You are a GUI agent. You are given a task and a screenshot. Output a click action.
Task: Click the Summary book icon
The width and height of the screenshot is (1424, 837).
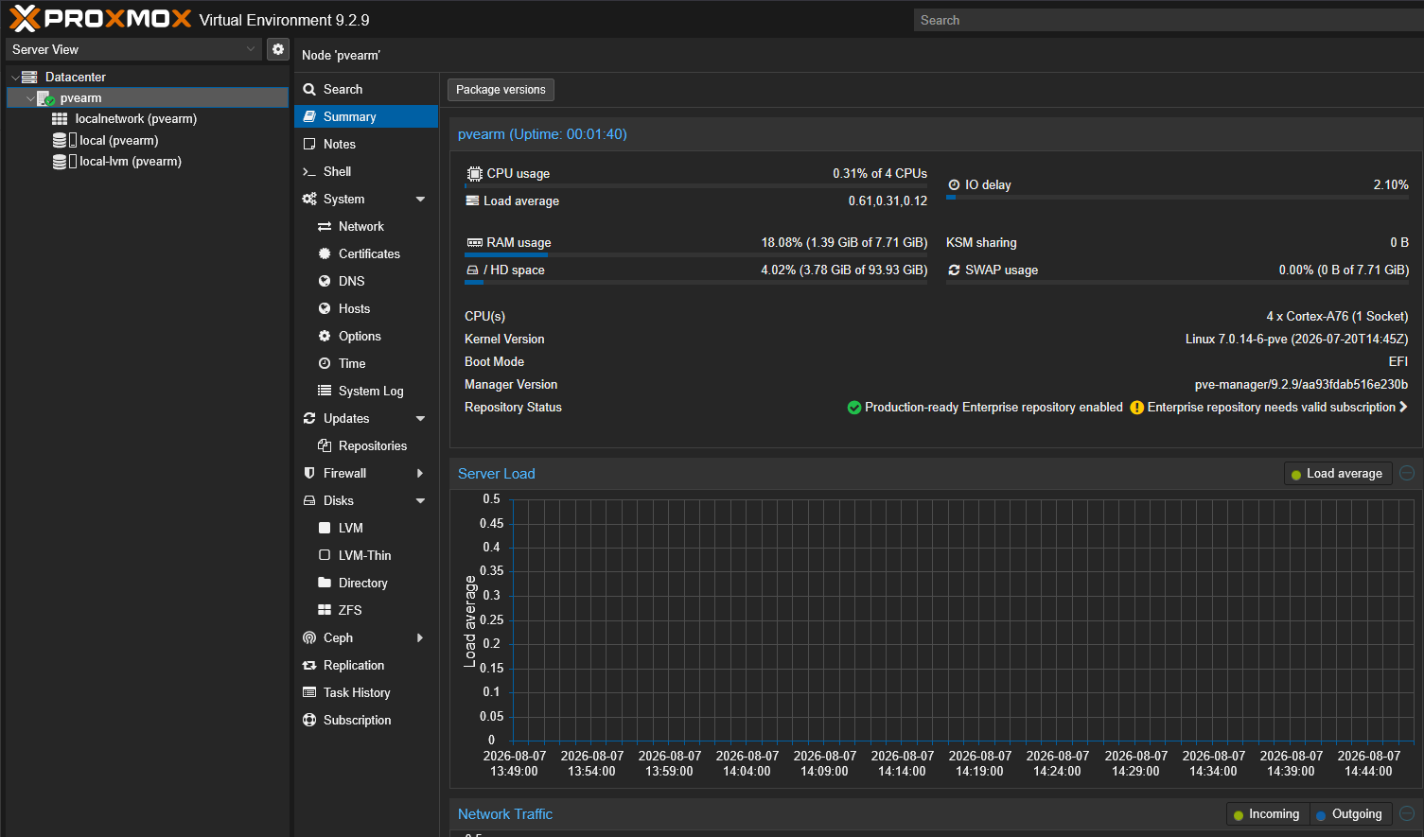point(309,116)
